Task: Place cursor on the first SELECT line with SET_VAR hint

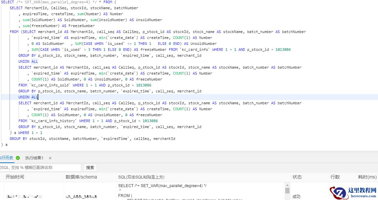Action: (58, 2)
